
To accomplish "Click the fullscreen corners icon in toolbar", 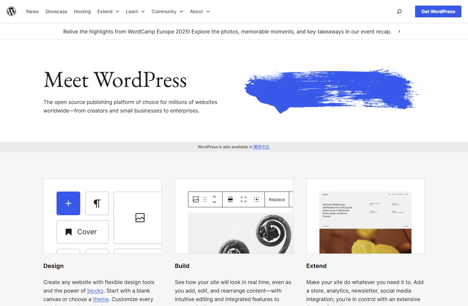I will coord(244,199).
